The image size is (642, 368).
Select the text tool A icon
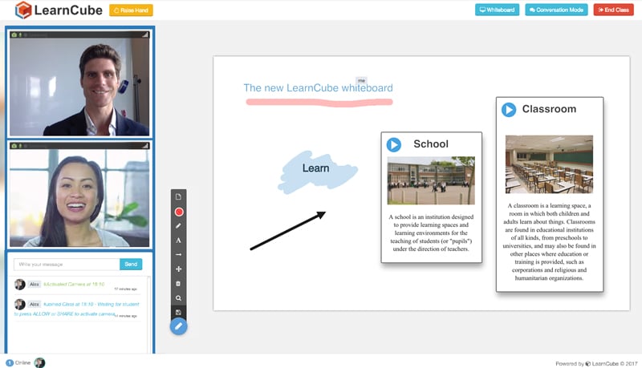coord(178,240)
